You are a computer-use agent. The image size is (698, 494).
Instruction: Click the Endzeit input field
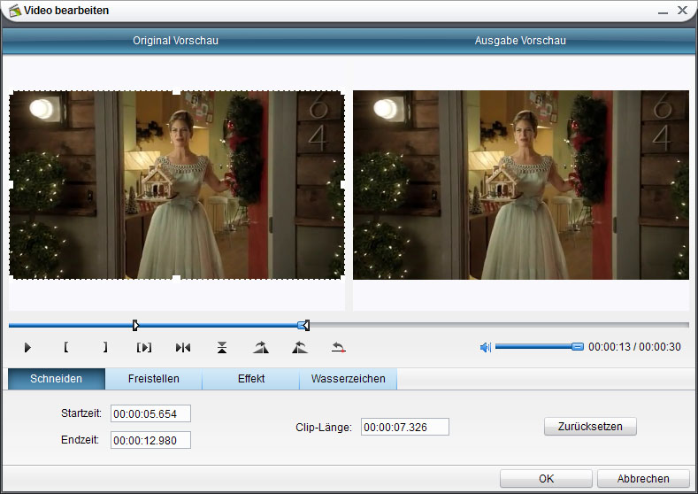(150, 440)
